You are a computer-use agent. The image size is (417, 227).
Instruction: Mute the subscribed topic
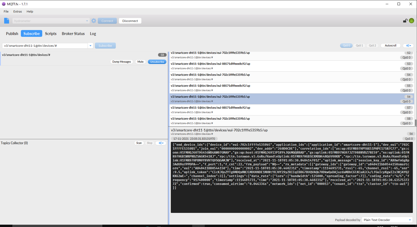tap(141, 62)
